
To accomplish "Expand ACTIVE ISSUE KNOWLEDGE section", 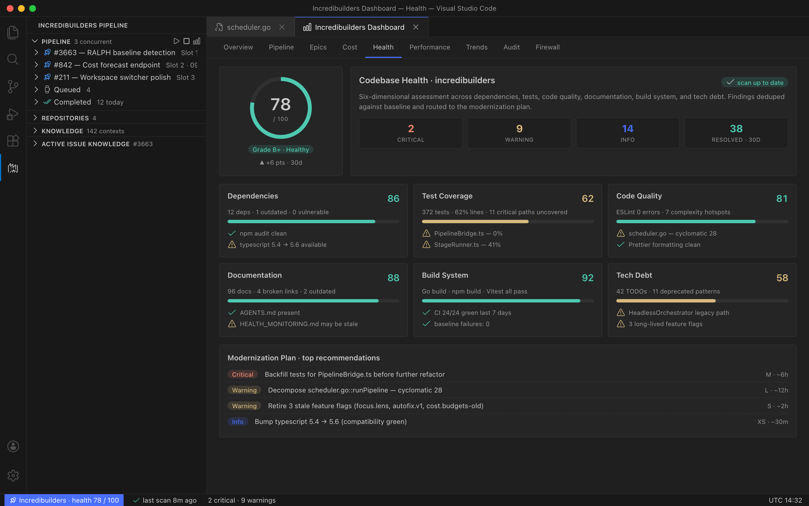I will [x=35, y=144].
